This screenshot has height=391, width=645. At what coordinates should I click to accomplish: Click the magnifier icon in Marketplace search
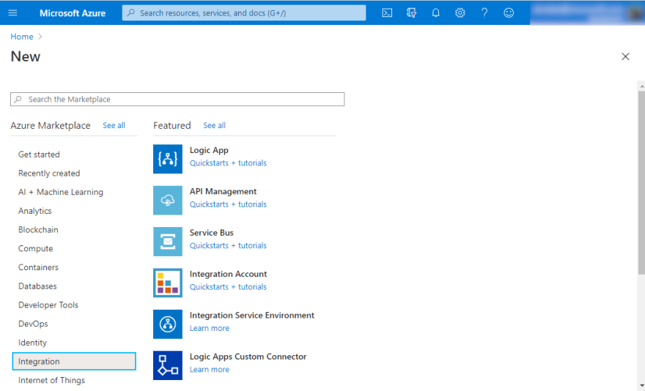18,99
